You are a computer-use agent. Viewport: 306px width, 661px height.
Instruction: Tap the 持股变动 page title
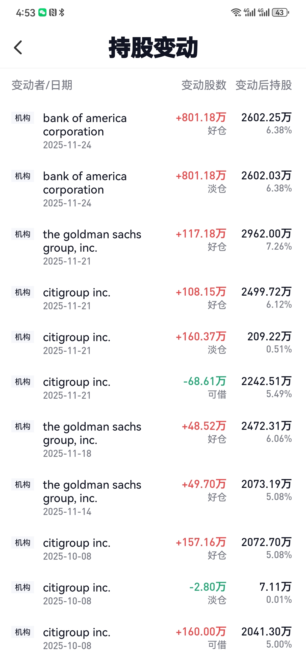point(153,48)
